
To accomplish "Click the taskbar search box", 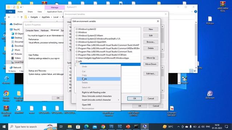I will (33, 127).
